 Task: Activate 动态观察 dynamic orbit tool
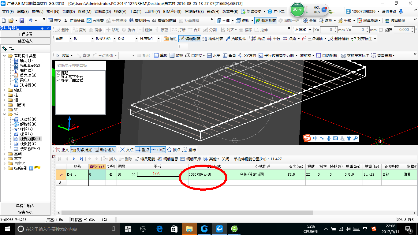[266, 21]
